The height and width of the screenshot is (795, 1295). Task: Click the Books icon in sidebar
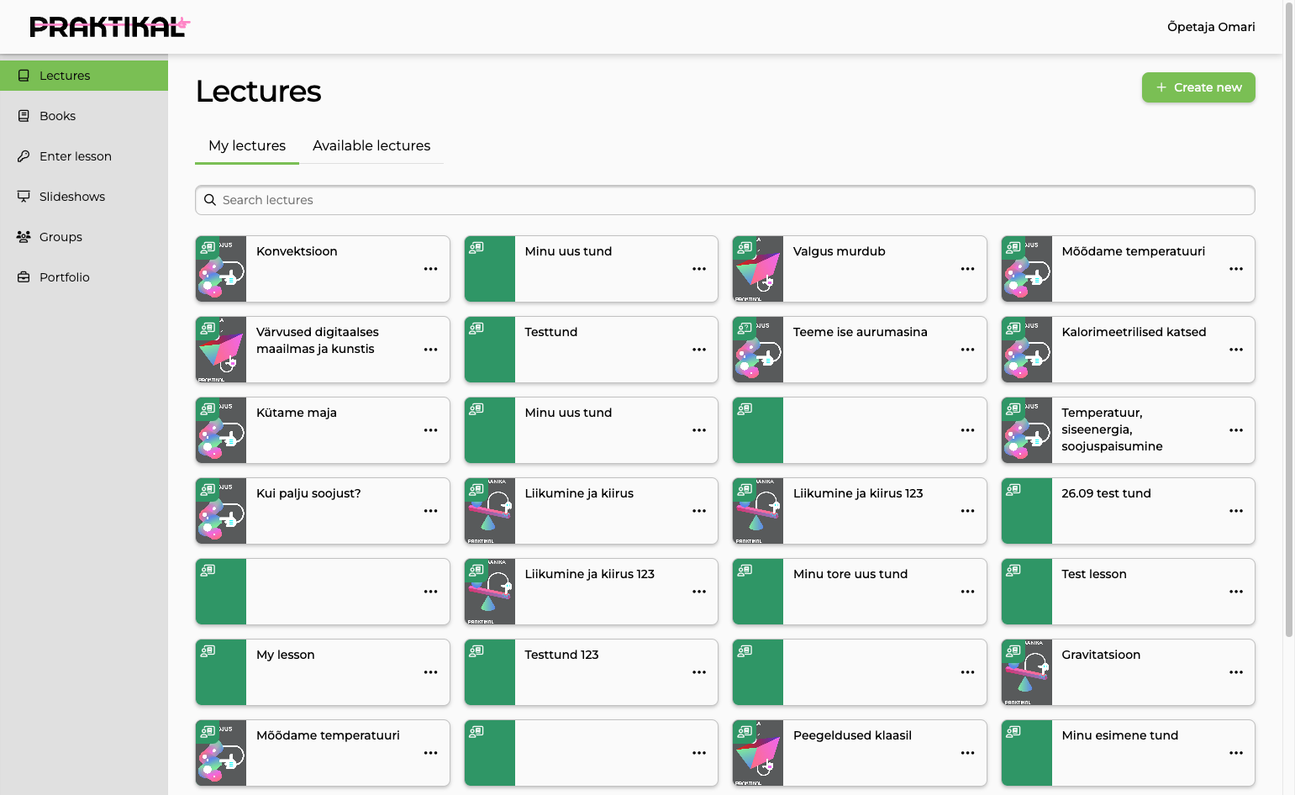point(24,116)
